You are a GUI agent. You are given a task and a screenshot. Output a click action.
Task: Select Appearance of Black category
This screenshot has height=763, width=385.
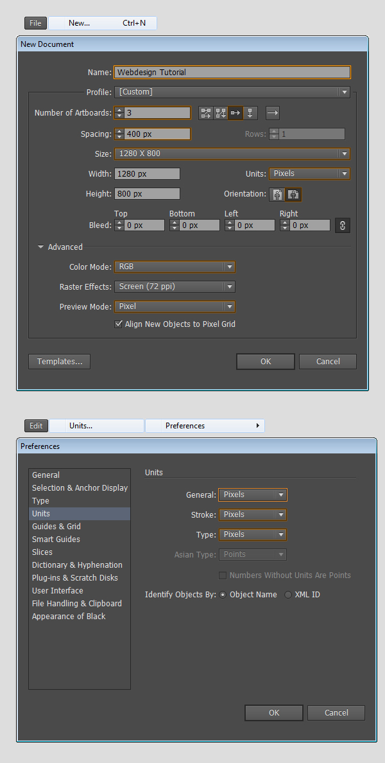(79, 616)
